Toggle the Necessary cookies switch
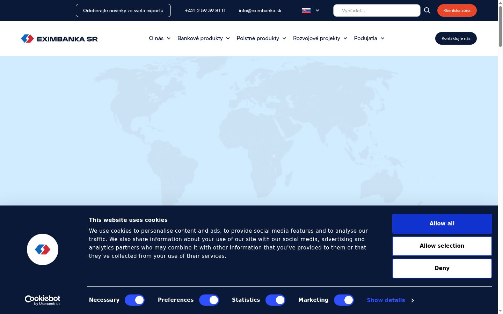Image resolution: width=503 pixels, height=314 pixels. click(134, 300)
